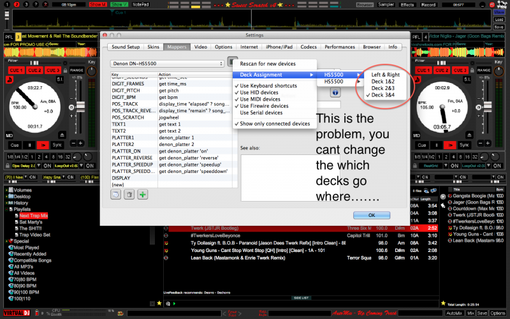Screen dimensions: 510x319
Task: Adjust the left deck Filter slider
Action: click(x=34, y=63)
